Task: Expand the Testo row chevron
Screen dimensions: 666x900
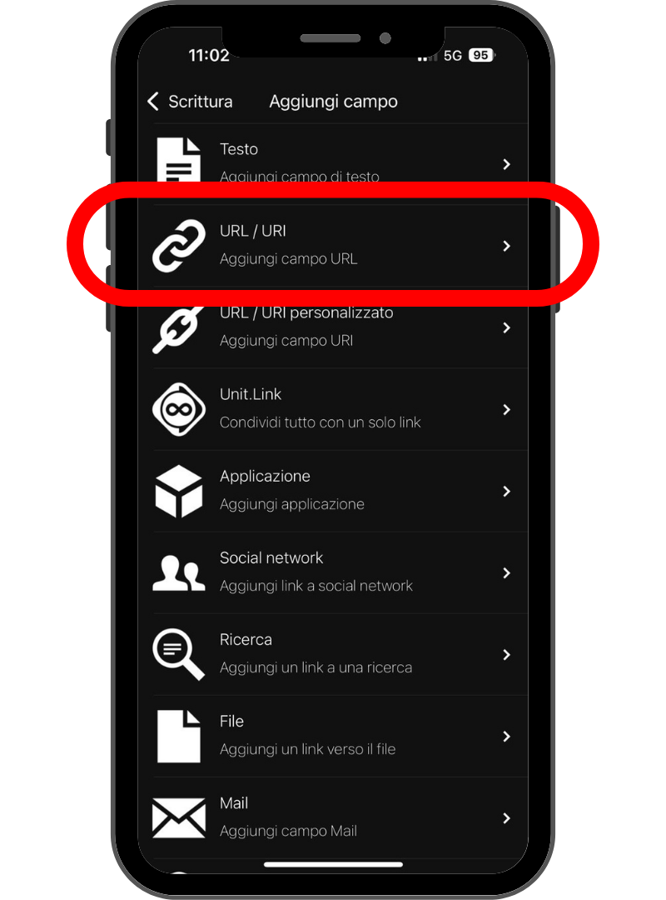Action: [506, 165]
